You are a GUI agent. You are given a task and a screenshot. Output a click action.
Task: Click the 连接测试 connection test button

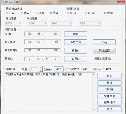76,42
